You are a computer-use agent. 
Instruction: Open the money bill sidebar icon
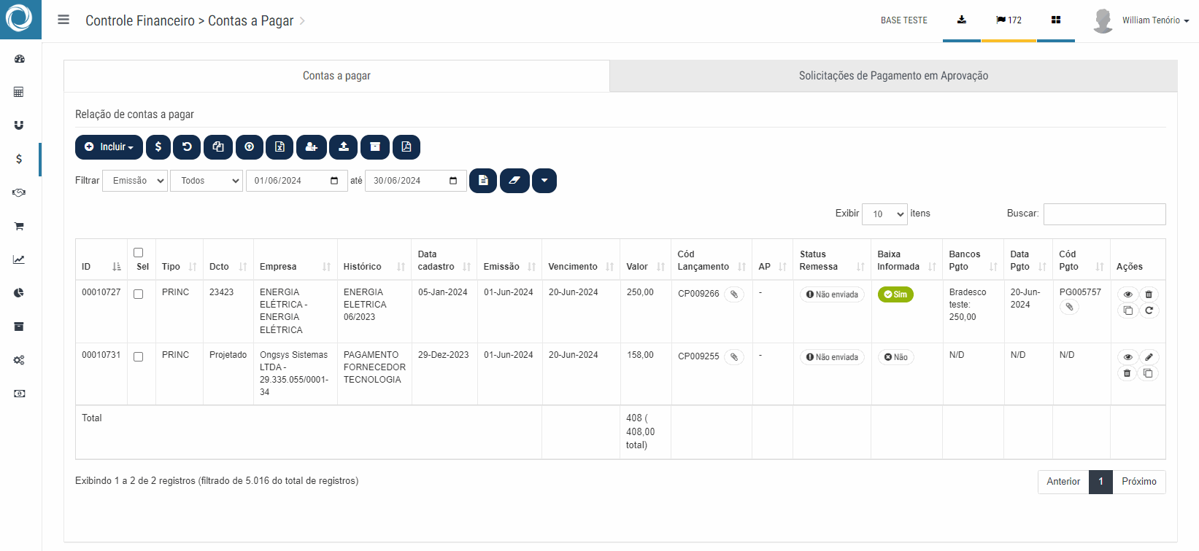click(19, 394)
